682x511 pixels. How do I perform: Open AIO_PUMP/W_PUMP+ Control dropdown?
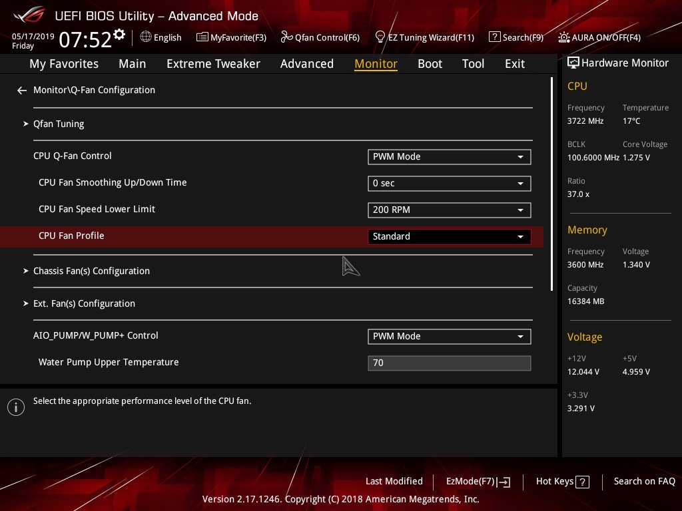[450, 336]
